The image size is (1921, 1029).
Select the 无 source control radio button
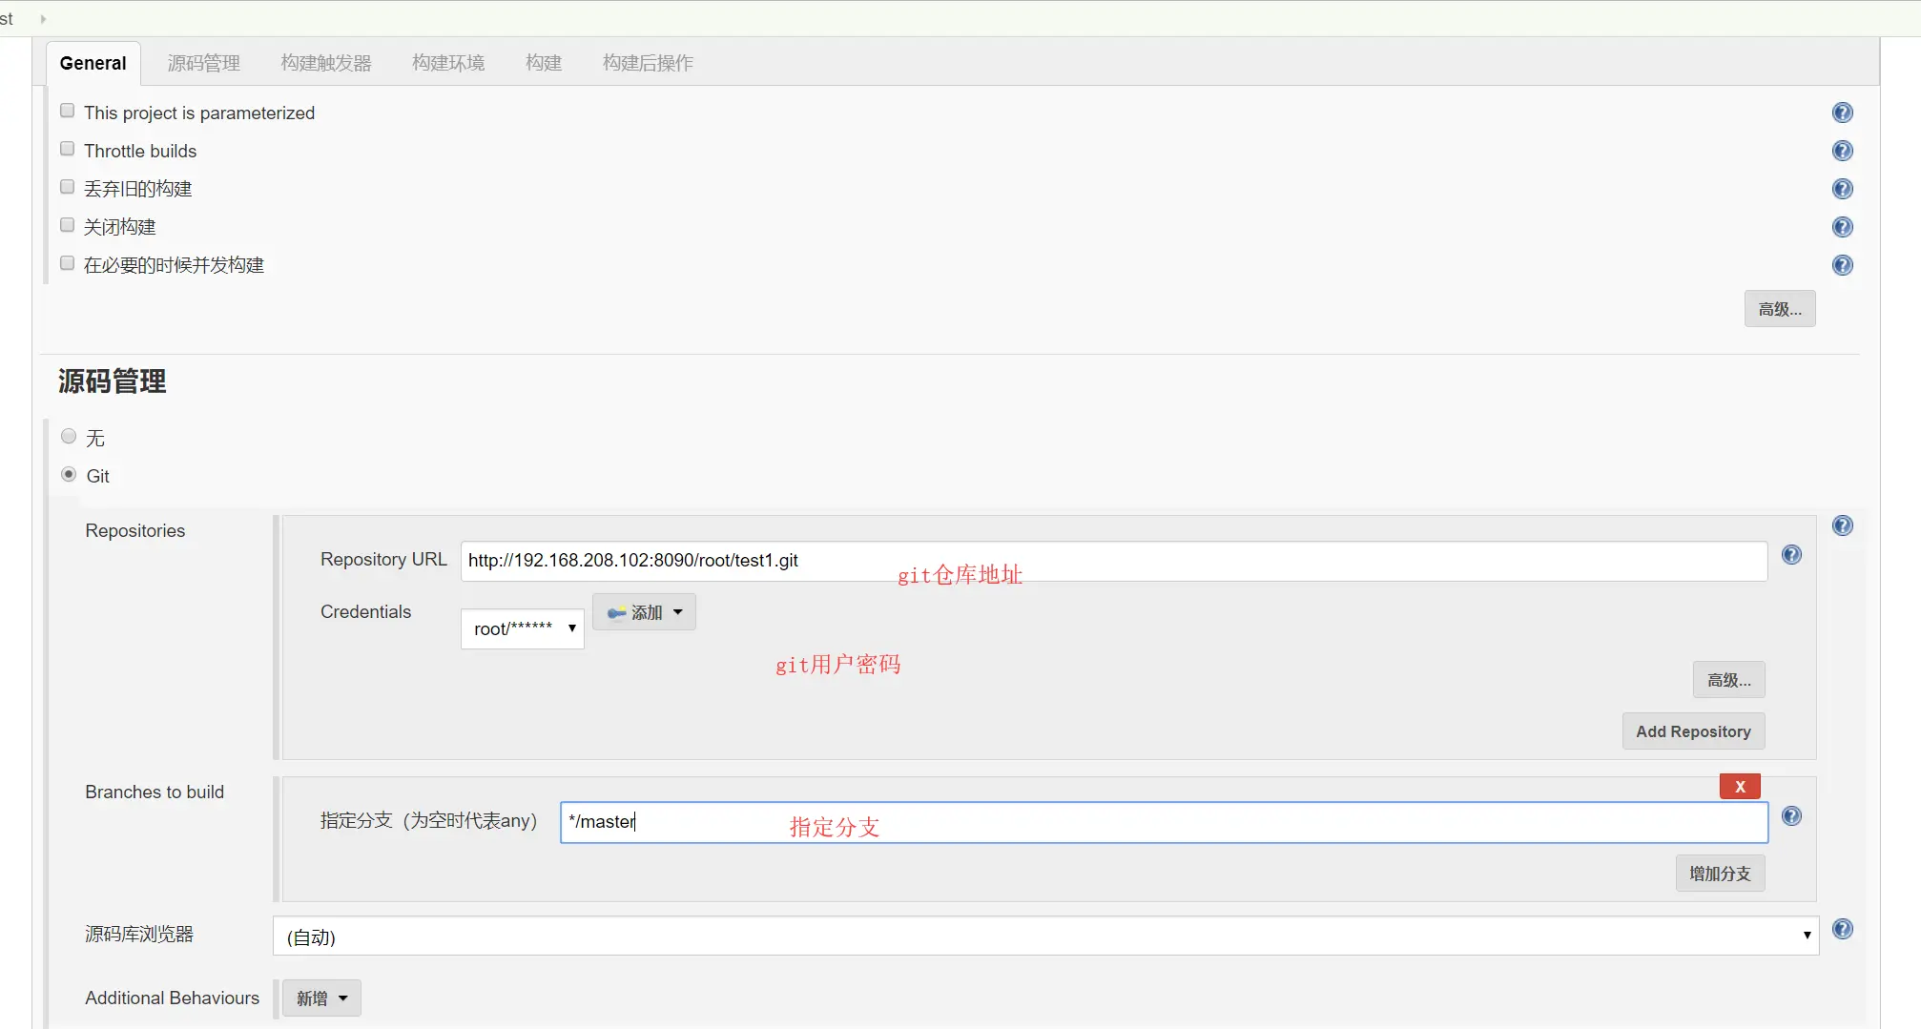69,437
